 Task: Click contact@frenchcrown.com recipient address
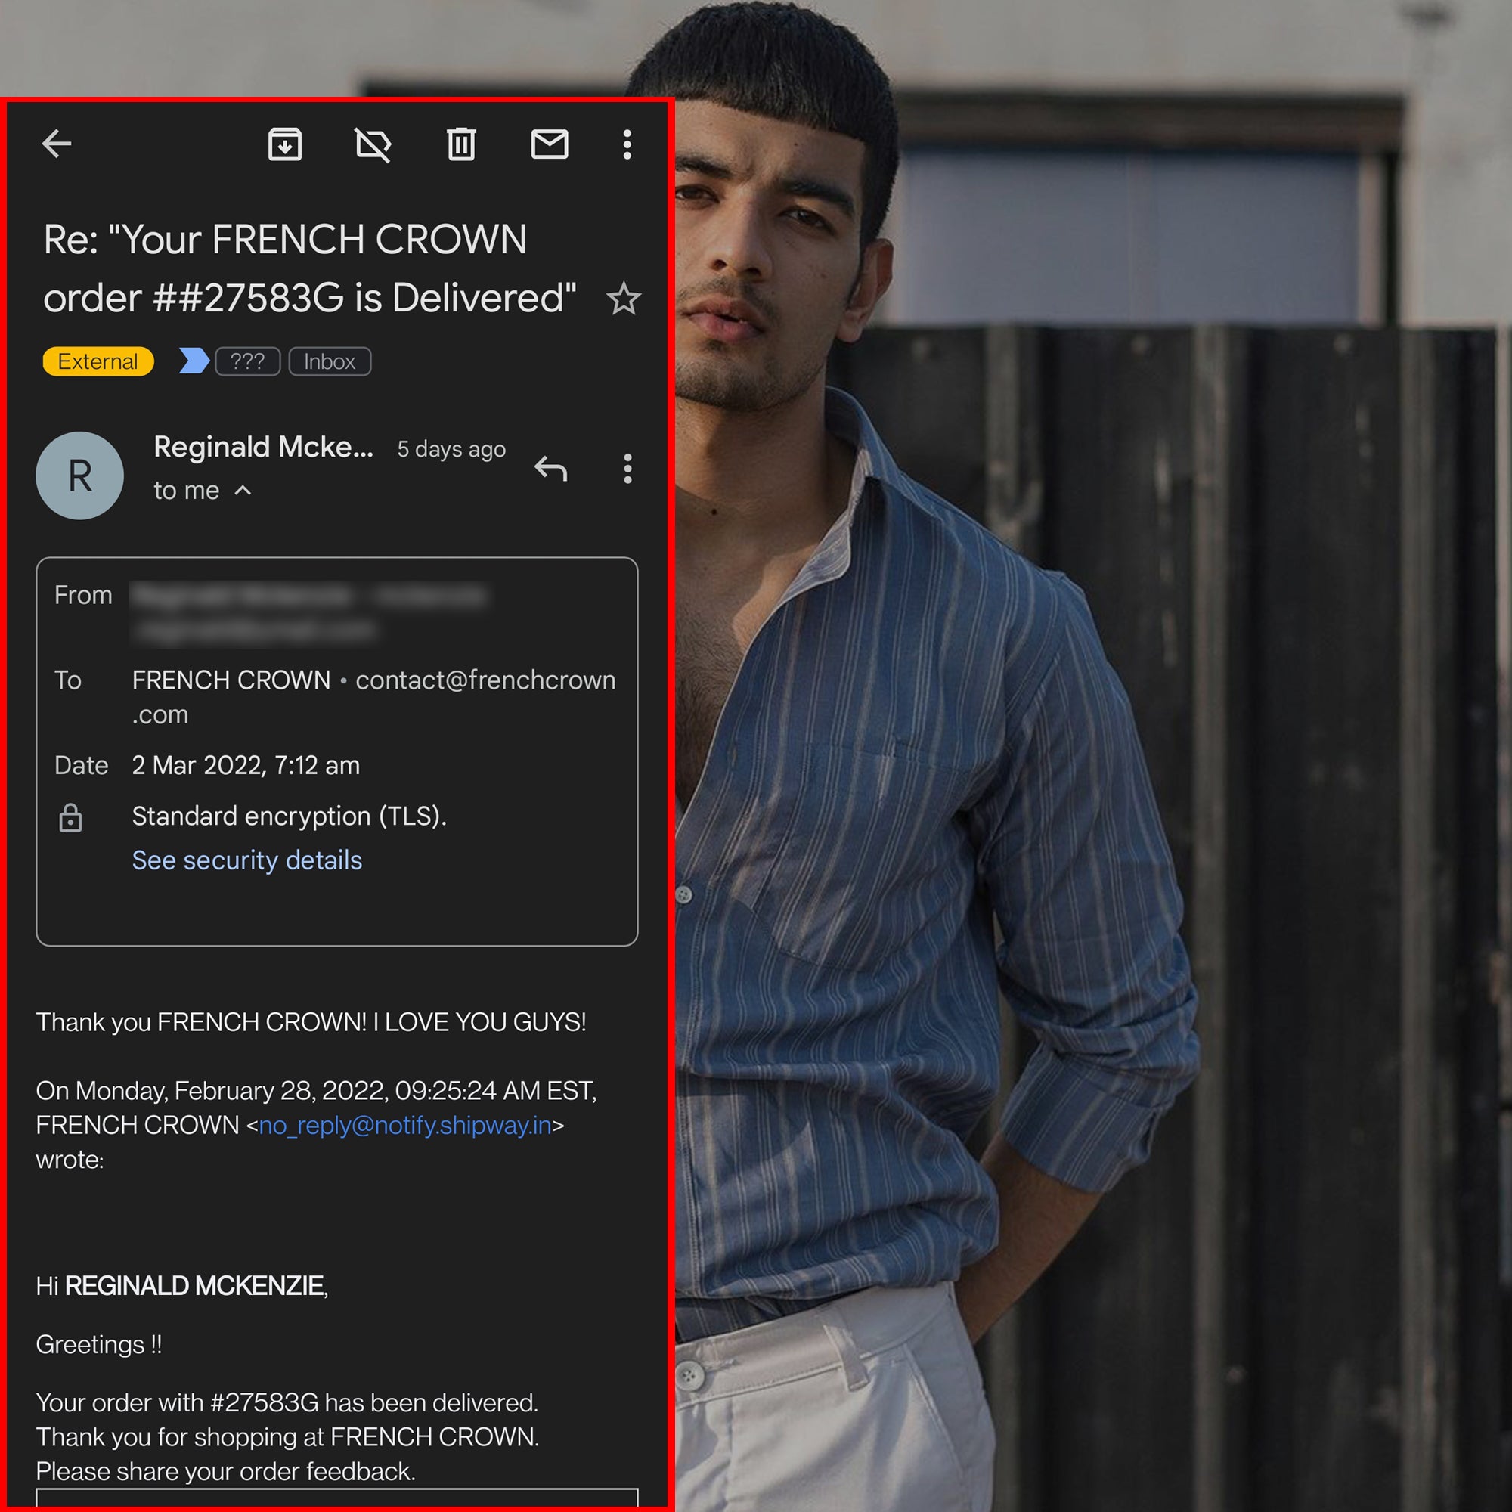pos(485,680)
